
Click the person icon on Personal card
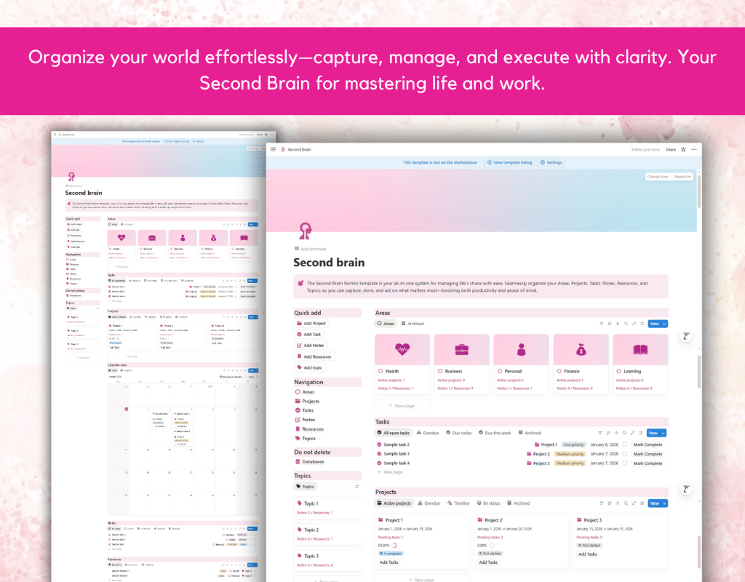coord(521,350)
